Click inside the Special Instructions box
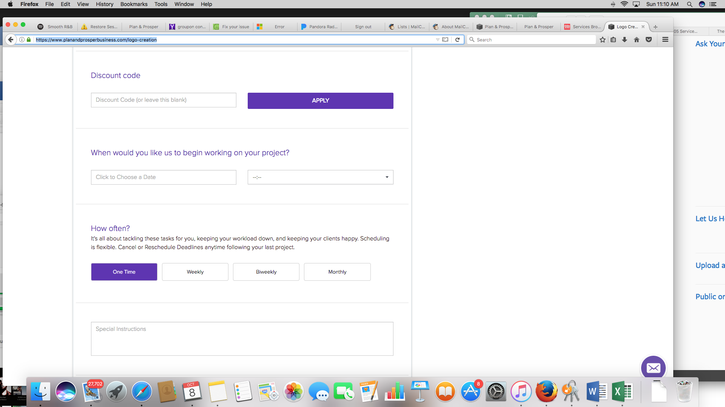 242,338
